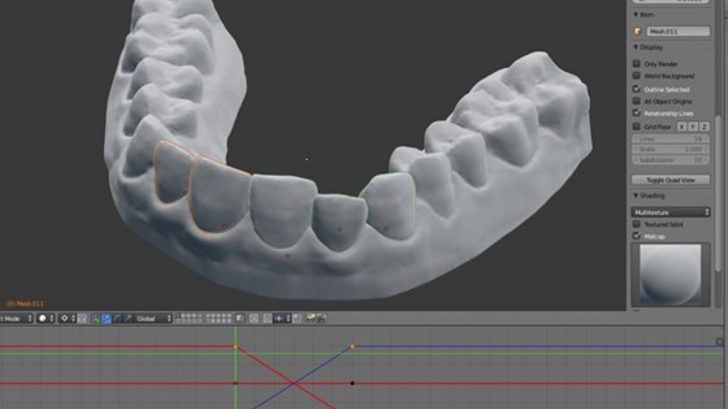Click the Toggle Quad View button
This screenshot has height=409, width=728.
pyautogui.click(x=671, y=180)
